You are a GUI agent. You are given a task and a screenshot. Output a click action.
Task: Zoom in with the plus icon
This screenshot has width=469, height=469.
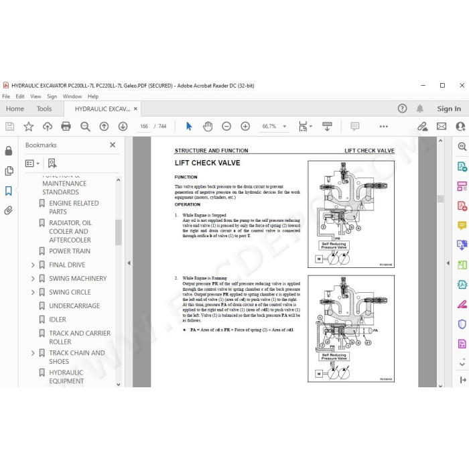coord(245,127)
